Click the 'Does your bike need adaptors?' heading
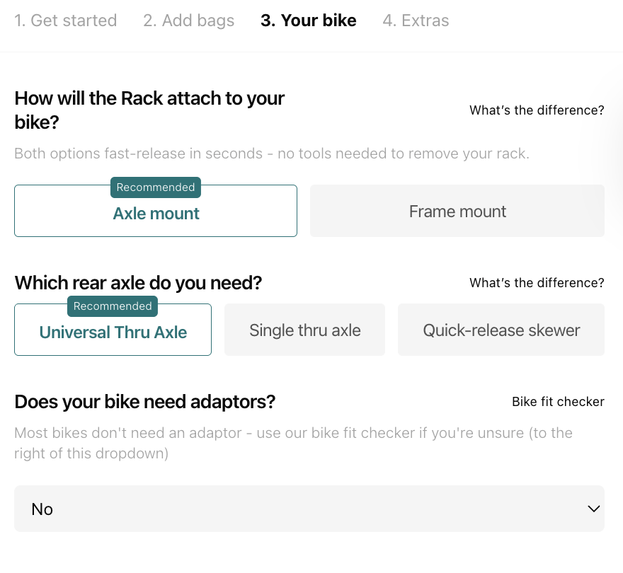This screenshot has height=573, width=623. click(x=144, y=402)
